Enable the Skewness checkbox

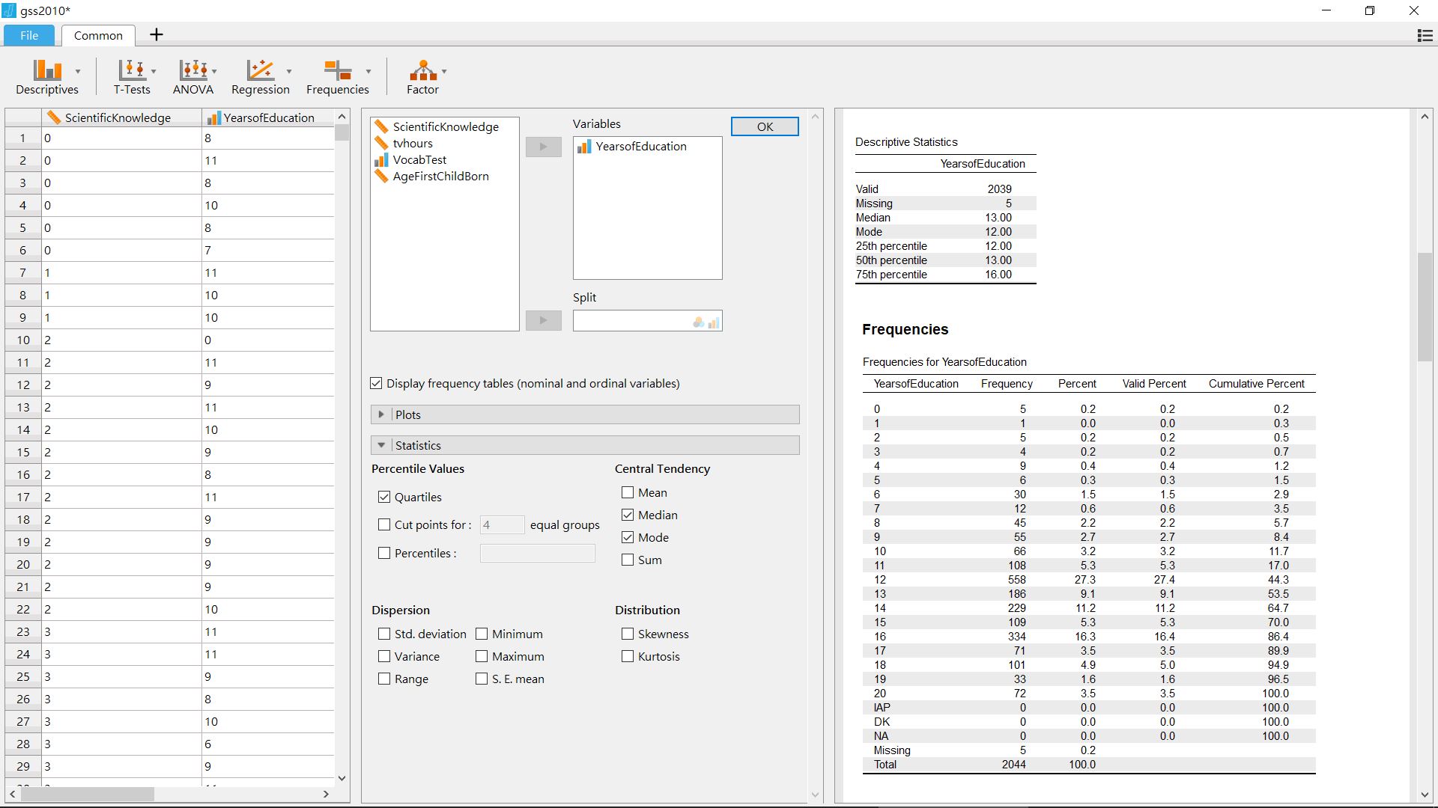628,634
